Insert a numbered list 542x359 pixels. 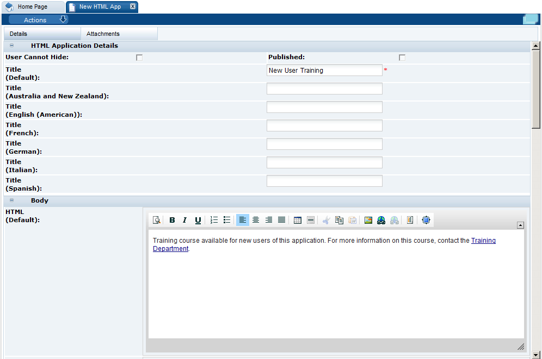[214, 220]
